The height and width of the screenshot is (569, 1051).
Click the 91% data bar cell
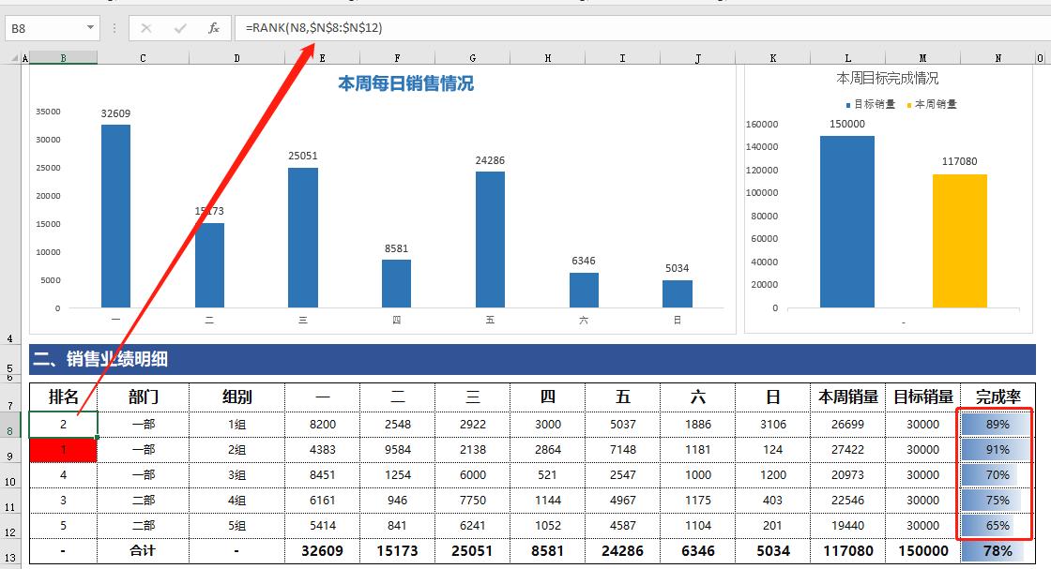(997, 450)
